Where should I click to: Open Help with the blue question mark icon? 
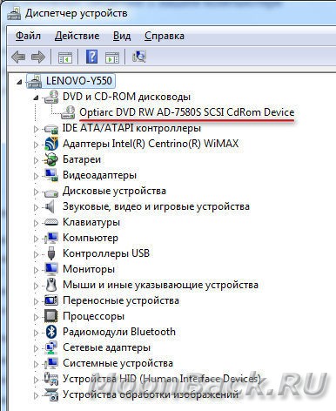(91, 57)
